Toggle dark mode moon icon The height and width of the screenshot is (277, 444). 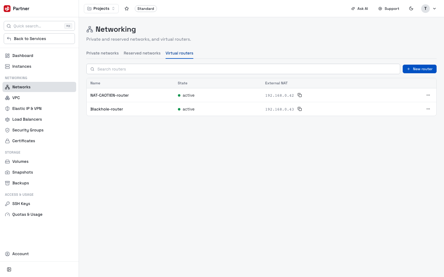tap(411, 9)
